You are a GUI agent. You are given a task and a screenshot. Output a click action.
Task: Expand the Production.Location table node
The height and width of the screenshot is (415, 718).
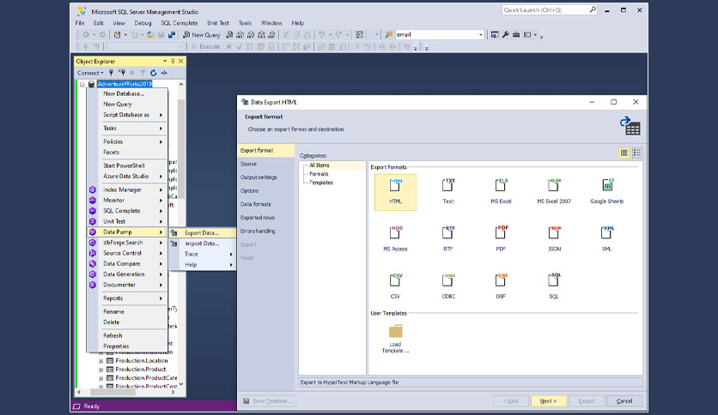tap(100, 361)
